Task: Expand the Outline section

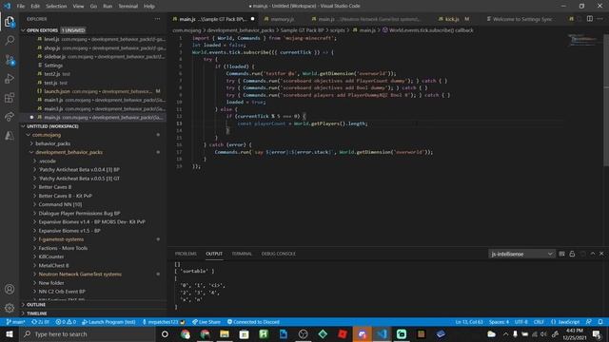Action: click(x=92, y=305)
